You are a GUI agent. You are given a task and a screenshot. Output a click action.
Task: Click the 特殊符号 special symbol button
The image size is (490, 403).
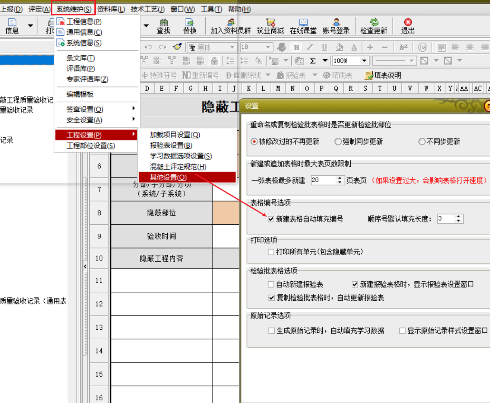pyautogui.click(x=159, y=75)
